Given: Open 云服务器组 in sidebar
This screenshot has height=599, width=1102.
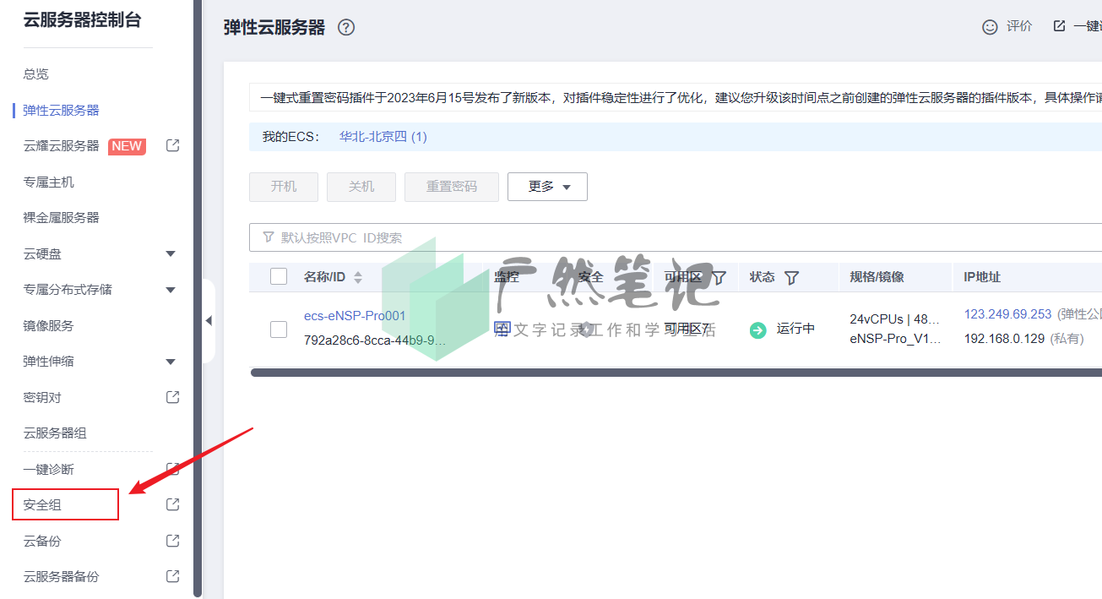Looking at the screenshot, I should 55,433.
